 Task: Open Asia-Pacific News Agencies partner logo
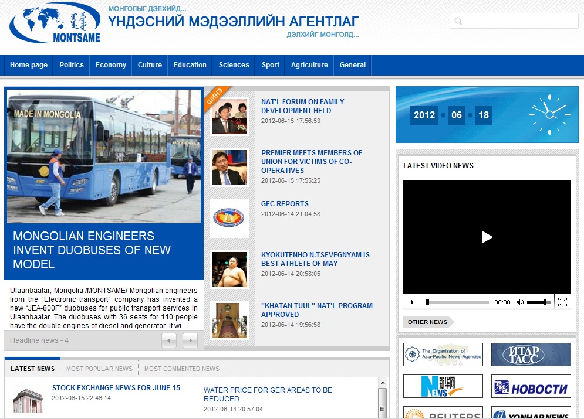(x=443, y=355)
